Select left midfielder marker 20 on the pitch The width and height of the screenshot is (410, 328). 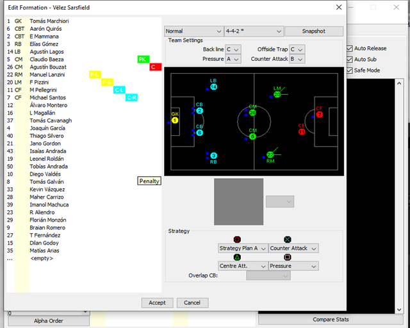click(x=277, y=94)
